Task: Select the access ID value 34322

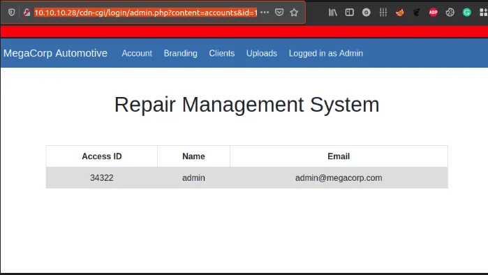Action: pyautogui.click(x=102, y=177)
